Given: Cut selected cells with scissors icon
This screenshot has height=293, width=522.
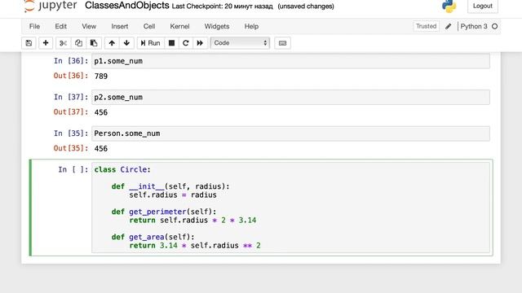Looking at the screenshot, I should [64, 43].
